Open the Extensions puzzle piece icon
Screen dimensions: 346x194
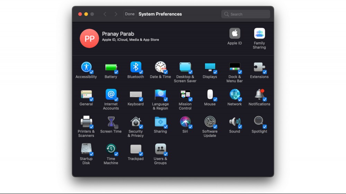(x=259, y=67)
